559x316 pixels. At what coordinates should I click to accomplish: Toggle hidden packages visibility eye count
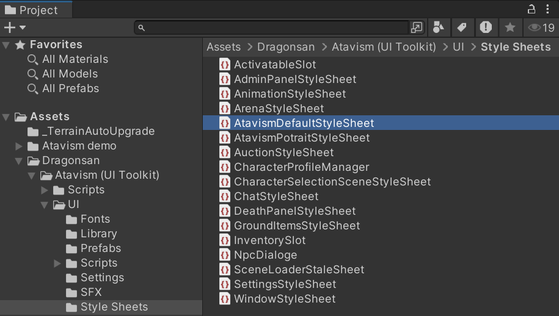click(x=541, y=27)
